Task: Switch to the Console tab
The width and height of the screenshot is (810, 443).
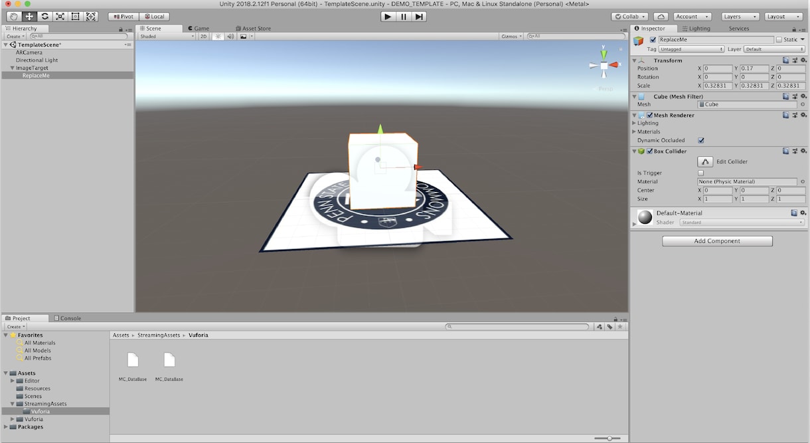Action: (x=68, y=318)
